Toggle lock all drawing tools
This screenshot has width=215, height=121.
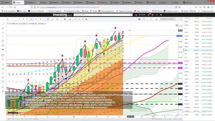pyautogui.click(x=3, y=73)
